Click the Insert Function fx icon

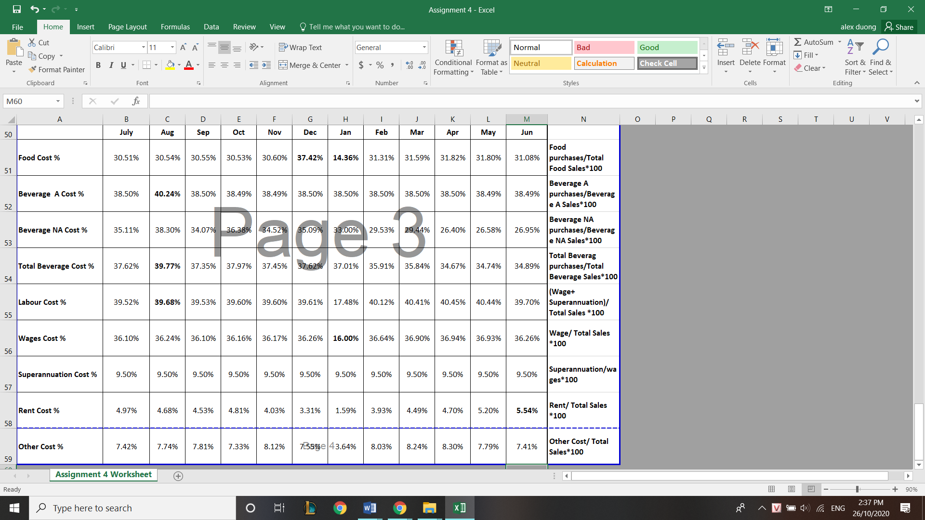[x=136, y=101]
